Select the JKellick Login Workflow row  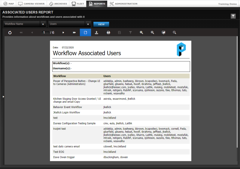[x=121, y=112]
